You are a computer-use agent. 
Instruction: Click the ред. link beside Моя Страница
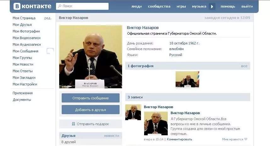click(48, 18)
